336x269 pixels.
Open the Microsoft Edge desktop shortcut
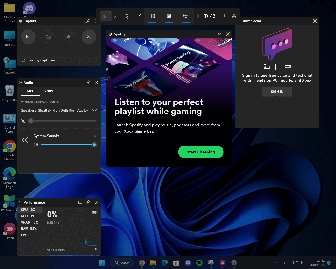(9, 178)
